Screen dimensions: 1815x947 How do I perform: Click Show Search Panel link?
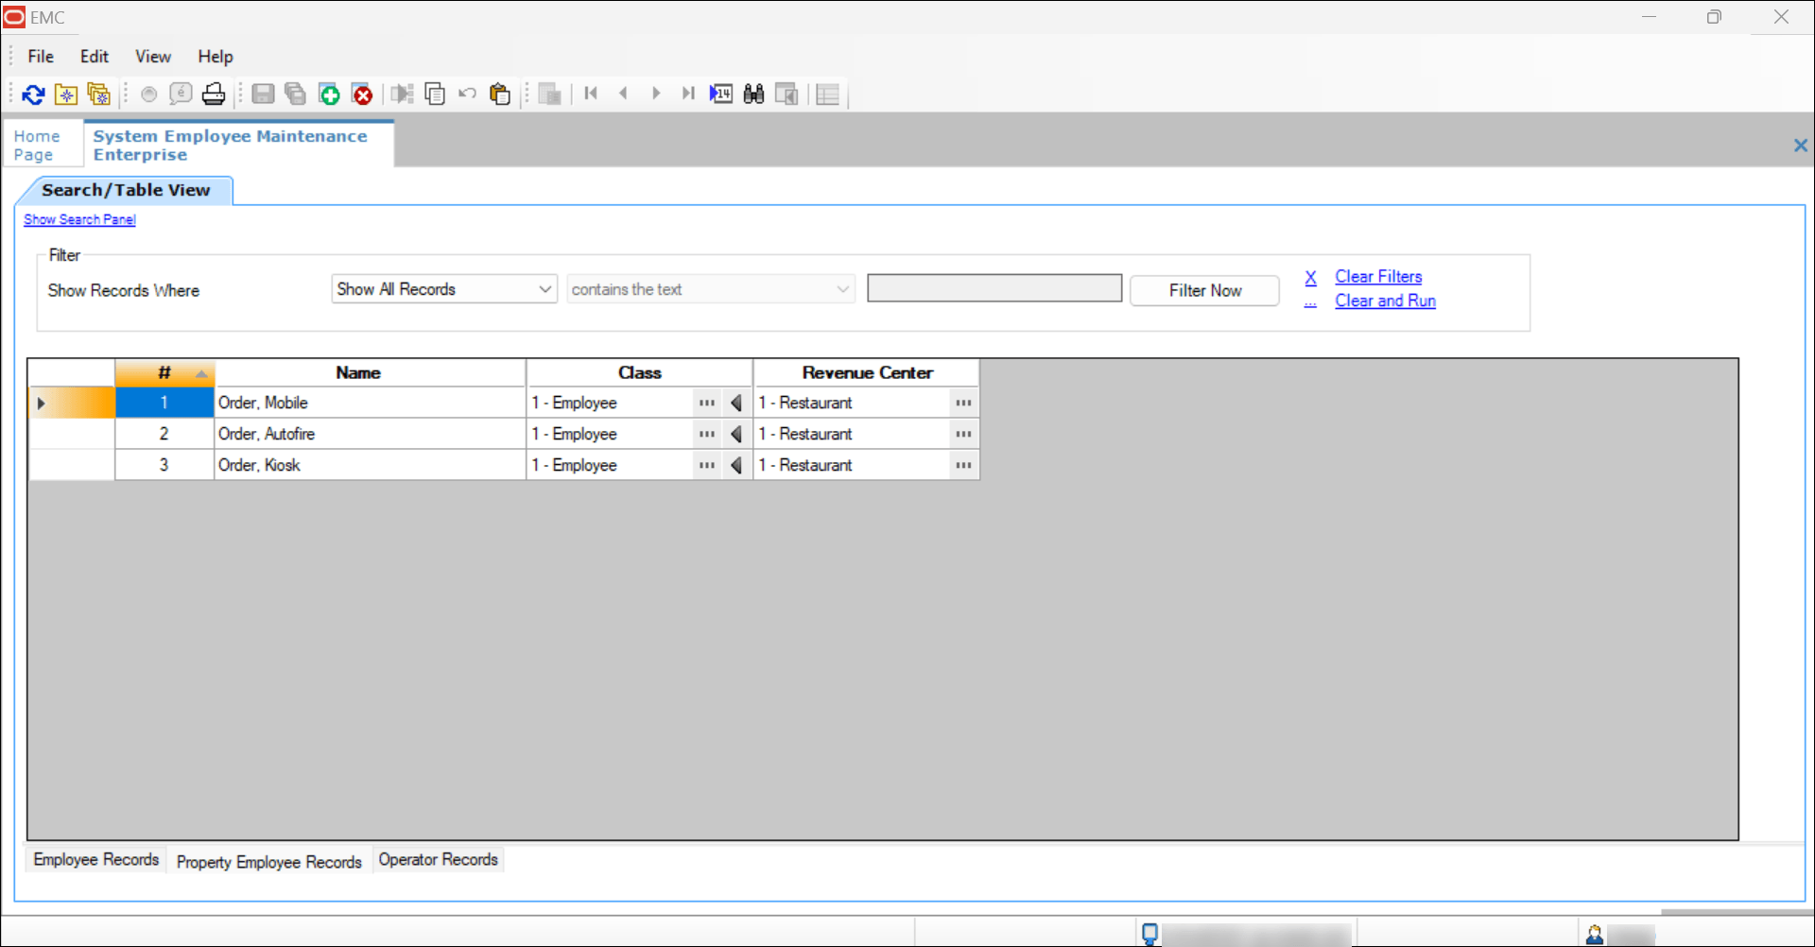[x=79, y=219]
